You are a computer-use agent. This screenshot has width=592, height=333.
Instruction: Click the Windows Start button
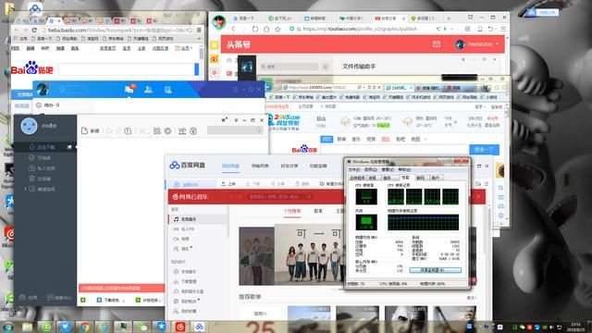tap(7, 327)
